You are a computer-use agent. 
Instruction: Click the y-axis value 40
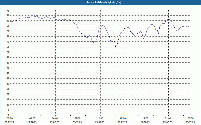(x=8, y=73)
